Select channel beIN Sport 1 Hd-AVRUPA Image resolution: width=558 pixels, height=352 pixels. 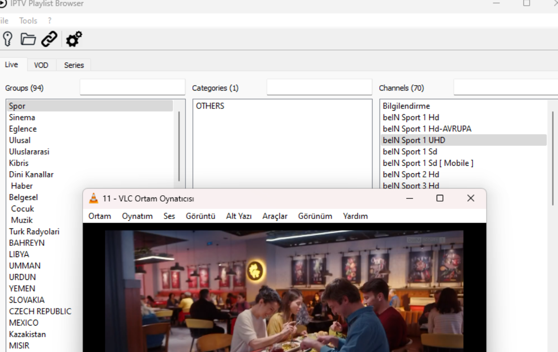coord(427,129)
